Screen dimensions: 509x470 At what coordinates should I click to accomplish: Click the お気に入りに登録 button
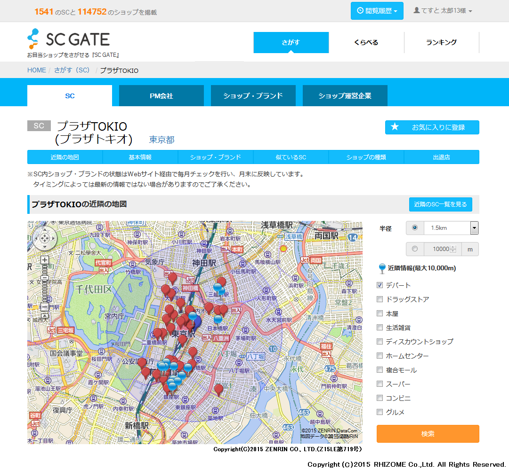432,127
